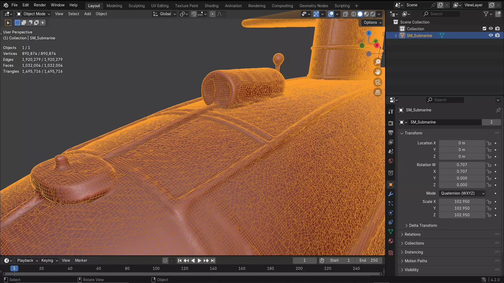Toggle Location X lock icon
The image size is (504, 283).
[x=489, y=143]
